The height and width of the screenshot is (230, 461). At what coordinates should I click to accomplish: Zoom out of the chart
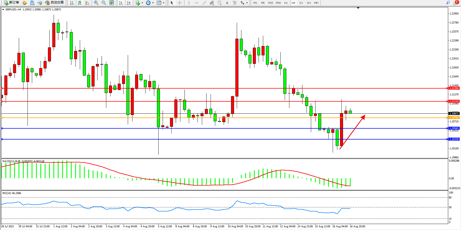tap(104, 3)
